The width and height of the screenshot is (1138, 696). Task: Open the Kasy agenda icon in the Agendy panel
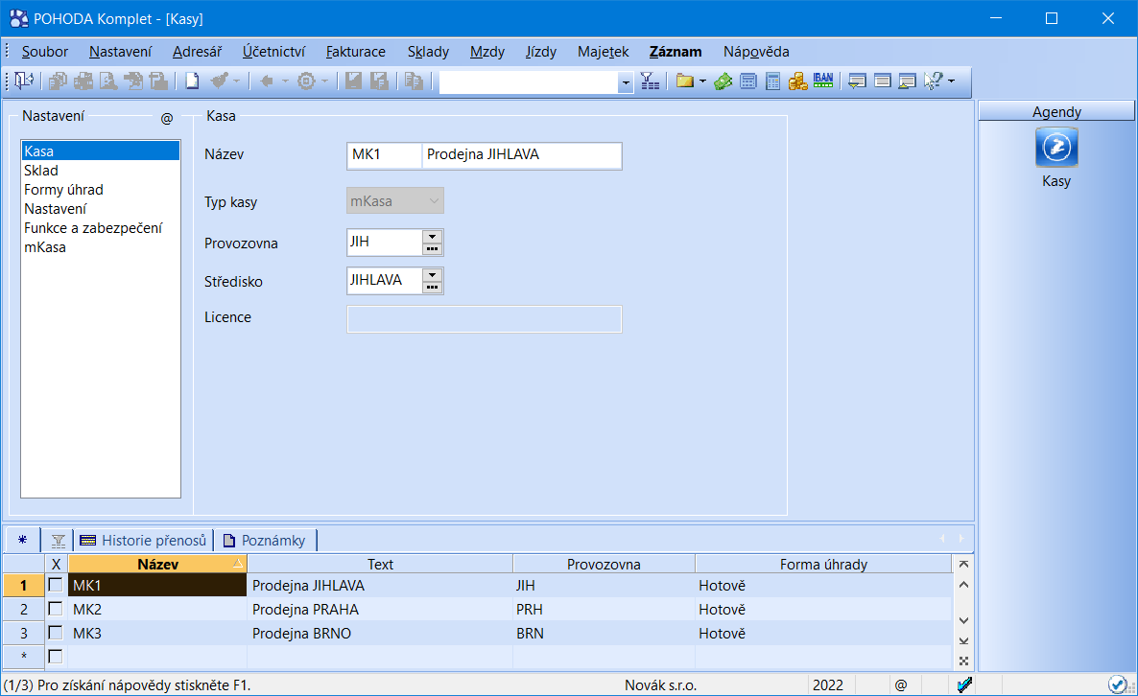pos(1056,148)
